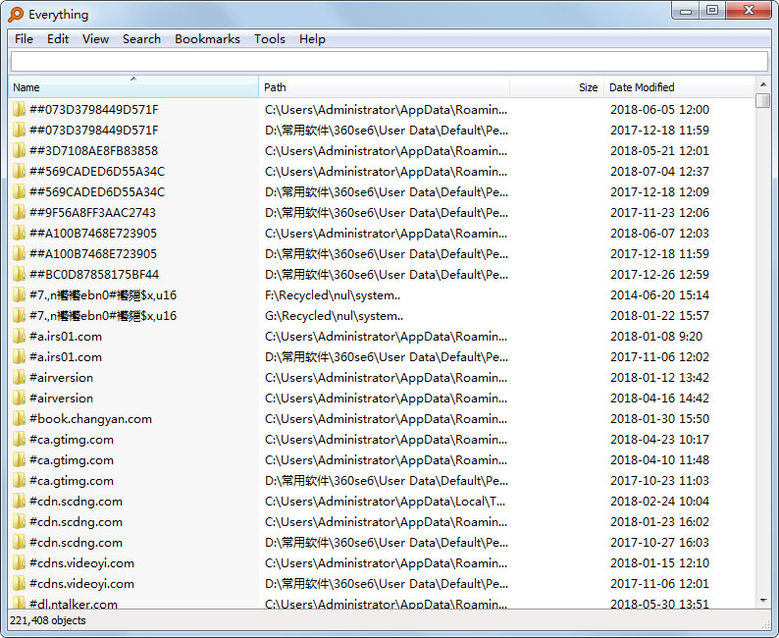Image resolution: width=779 pixels, height=638 pixels.
Task: Click date 2017-12-26 12:59
Action: point(659,274)
